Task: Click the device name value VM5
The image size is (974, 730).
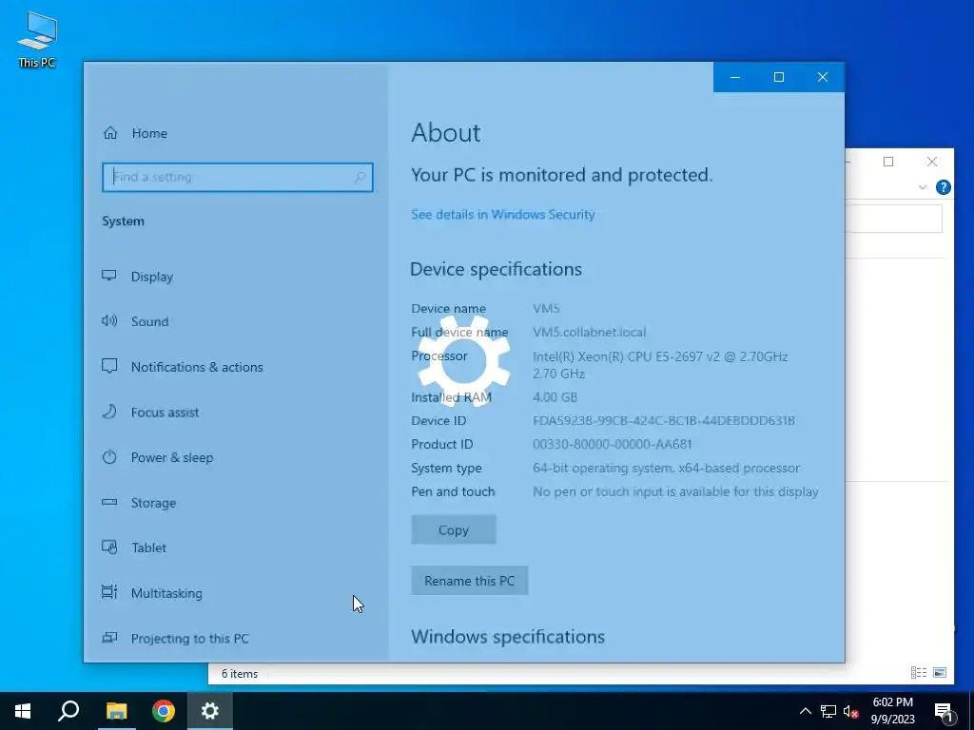Action: pyautogui.click(x=546, y=309)
